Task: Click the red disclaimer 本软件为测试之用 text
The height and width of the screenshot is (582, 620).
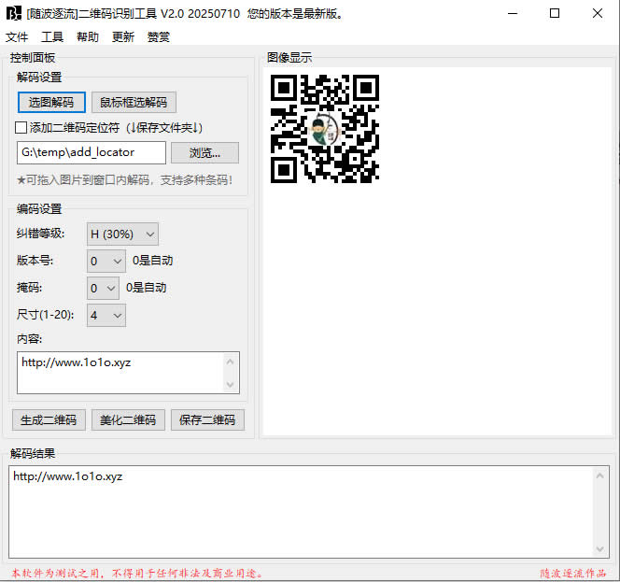Action: 137,573
